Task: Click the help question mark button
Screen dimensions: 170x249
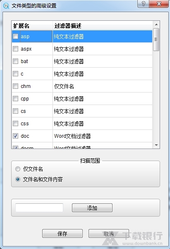Action: [144, 4]
